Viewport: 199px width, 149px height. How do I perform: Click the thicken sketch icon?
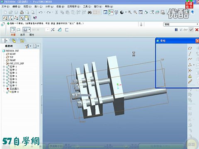pos(67,30)
